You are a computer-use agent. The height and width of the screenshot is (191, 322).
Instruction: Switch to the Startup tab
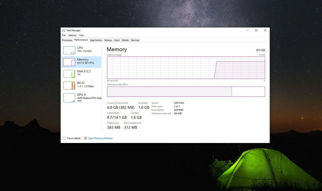[x=108, y=40]
